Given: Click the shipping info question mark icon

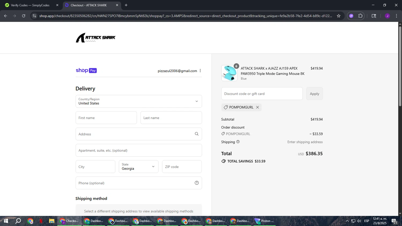Looking at the screenshot, I should coord(238,142).
